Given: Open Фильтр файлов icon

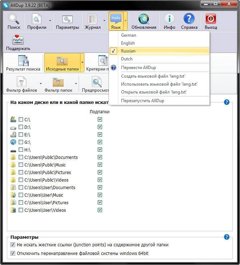Looking at the screenshot, I should click(22, 82).
